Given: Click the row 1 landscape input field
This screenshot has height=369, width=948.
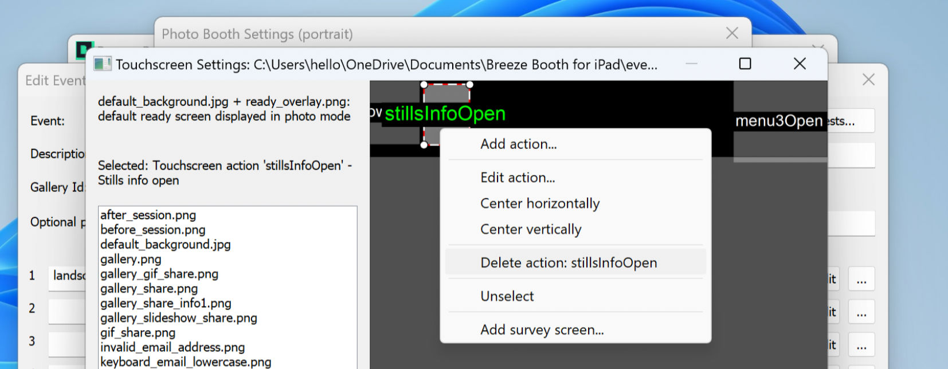Looking at the screenshot, I should click(68, 276).
